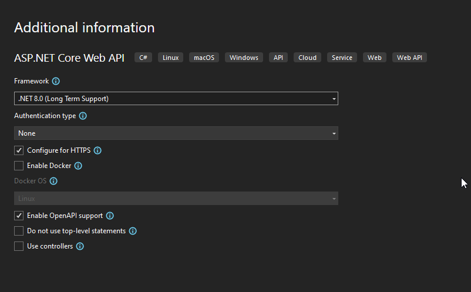The height and width of the screenshot is (292, 471).
Task: Click the disabled Docker OS Linux dropdown
Action: click(176, 199)
